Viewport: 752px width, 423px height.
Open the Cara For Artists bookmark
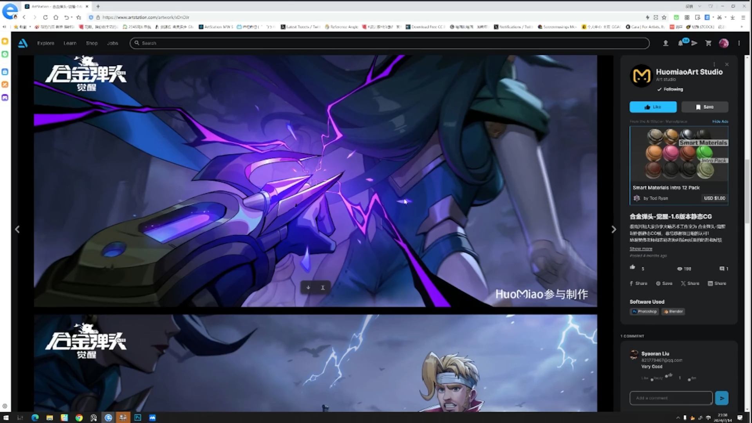pyautogui.click(x=645, y=27)
